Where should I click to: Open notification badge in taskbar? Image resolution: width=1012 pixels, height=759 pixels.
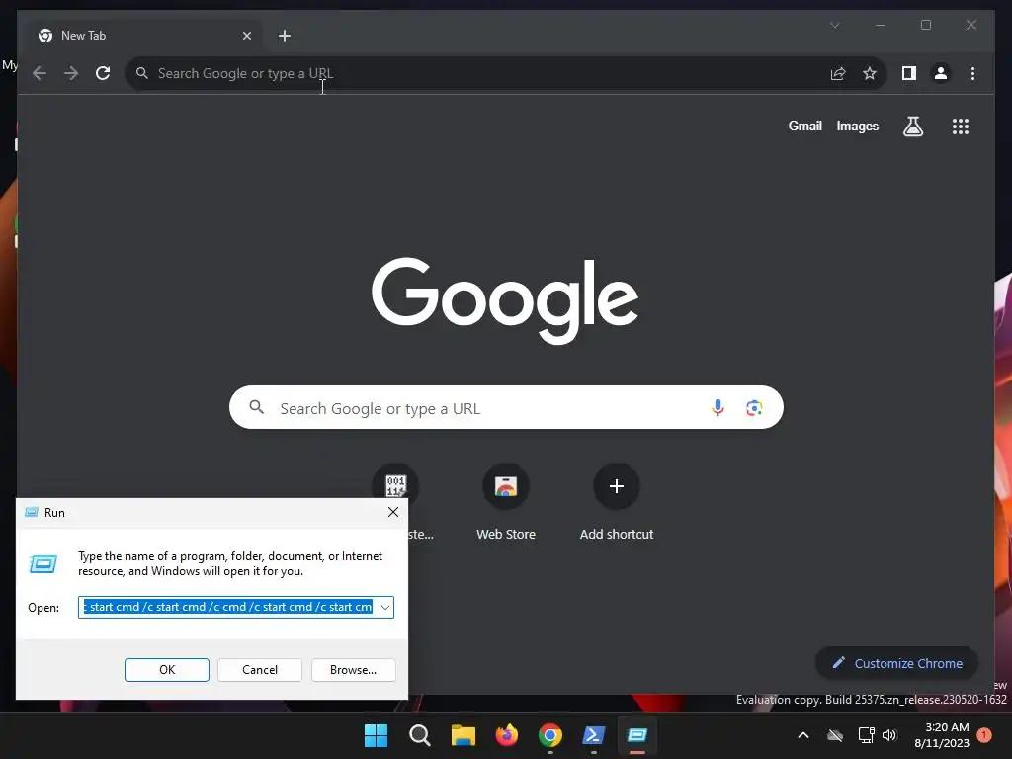(984, 735)
